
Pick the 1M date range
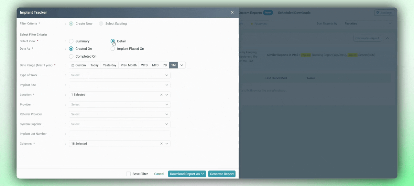173,65
